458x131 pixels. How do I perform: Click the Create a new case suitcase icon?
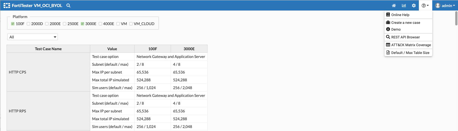click(x=388, y=23)
